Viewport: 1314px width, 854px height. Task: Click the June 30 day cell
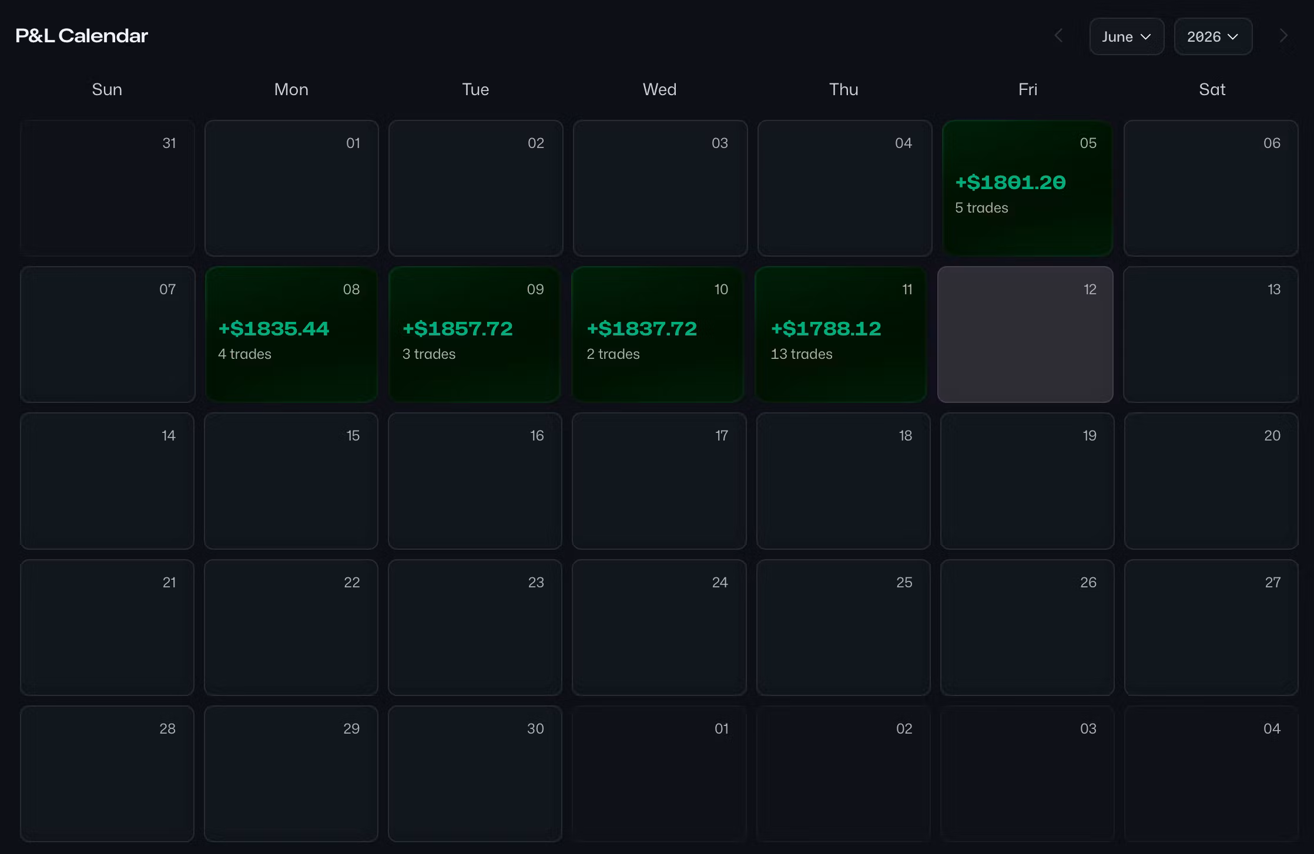(x=475, y=774)
